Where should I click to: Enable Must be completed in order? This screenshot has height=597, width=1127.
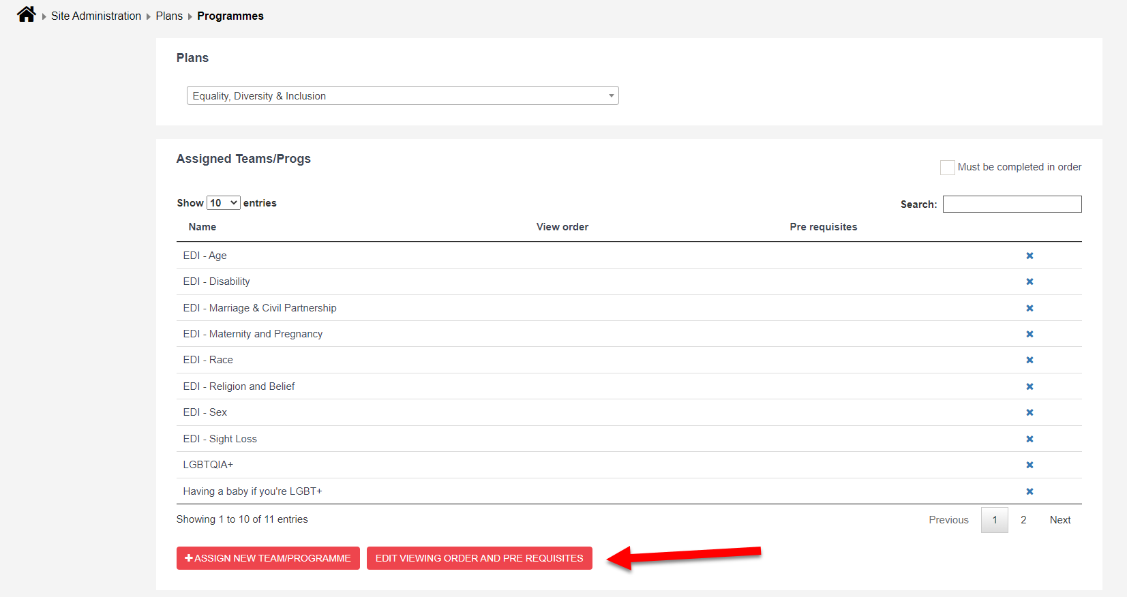947,168
